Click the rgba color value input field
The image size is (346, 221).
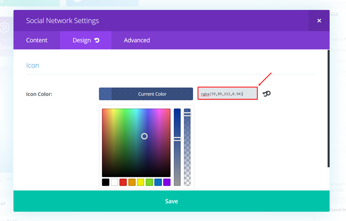(227, 94)
